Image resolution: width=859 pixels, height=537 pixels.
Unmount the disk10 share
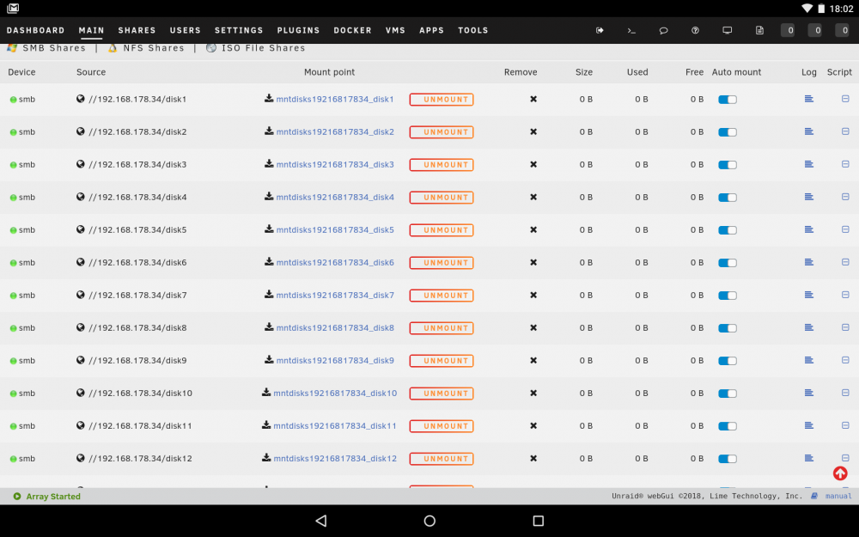[x=442, y=394]
